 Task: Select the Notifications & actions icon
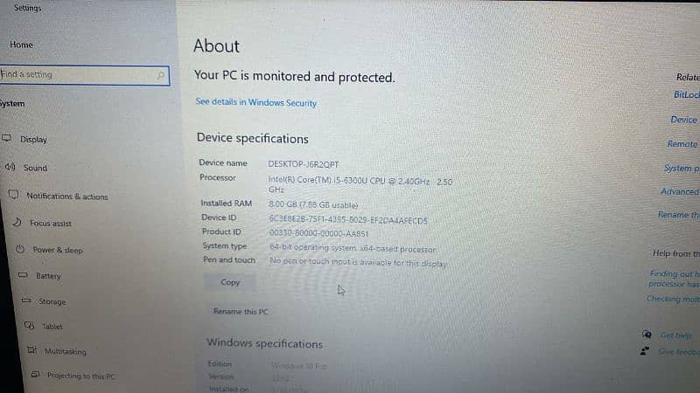pos(13,195)
